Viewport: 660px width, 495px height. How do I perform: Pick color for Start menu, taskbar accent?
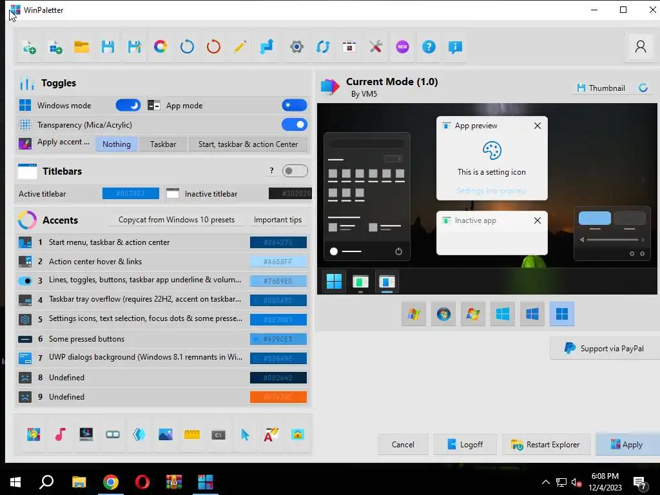(278, 242)
